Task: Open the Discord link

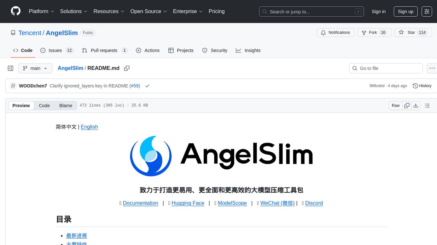Action: [x=314, y=203]
